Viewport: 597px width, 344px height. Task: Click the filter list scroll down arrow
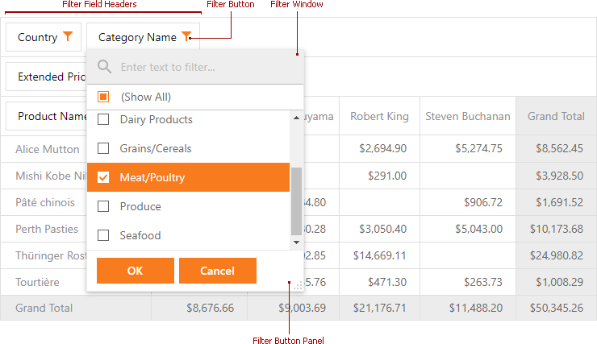(296, 241)
